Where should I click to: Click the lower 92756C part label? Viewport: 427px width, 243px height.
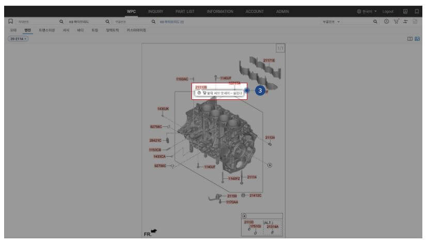point(160,166)
